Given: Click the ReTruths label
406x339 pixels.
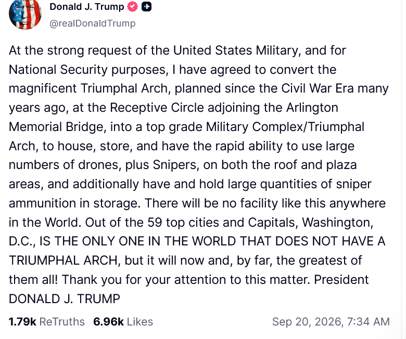Looking at the screenshot, I should [62, 322].
